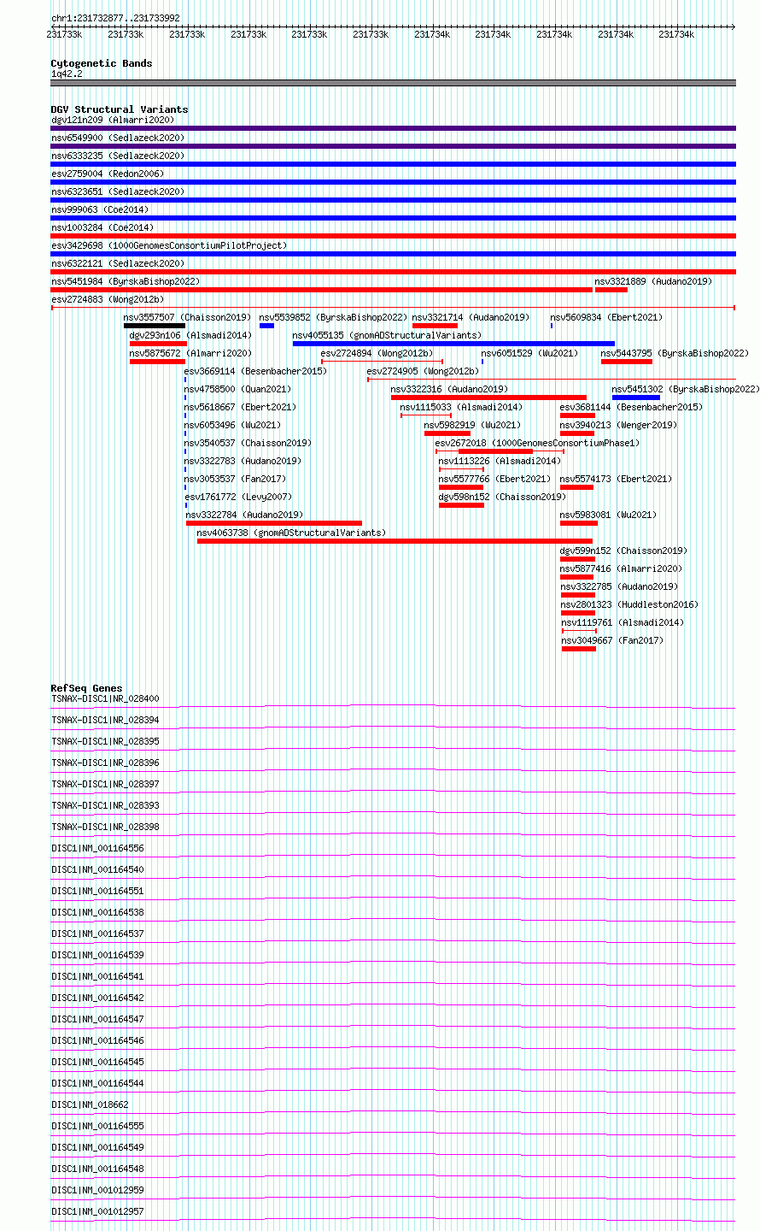
Task: Click the nsv6053496 (Wu2021) label
Action: point(232,425)
